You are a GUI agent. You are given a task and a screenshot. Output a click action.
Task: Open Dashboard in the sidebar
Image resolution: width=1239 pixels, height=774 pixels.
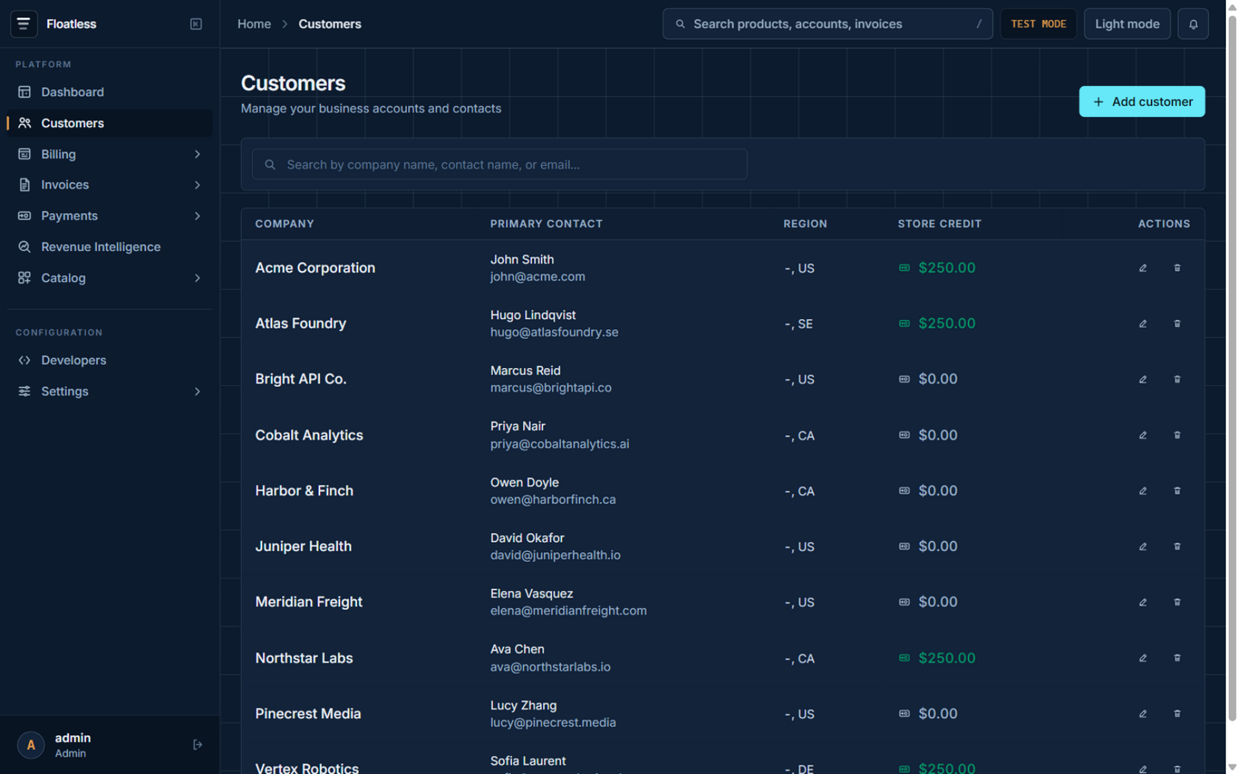tap(109, 92)
